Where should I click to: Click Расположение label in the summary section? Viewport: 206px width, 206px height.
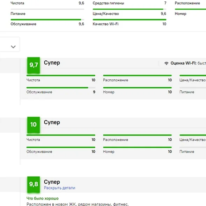tap(187, 3)
